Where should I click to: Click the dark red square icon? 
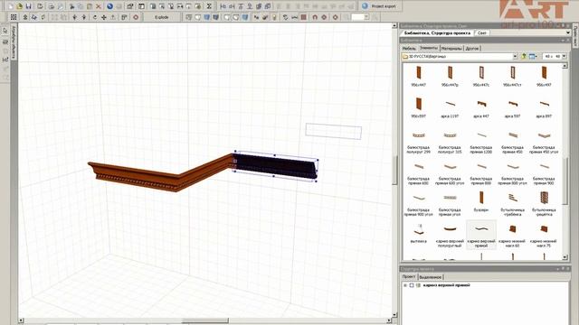tap(304, 17)
